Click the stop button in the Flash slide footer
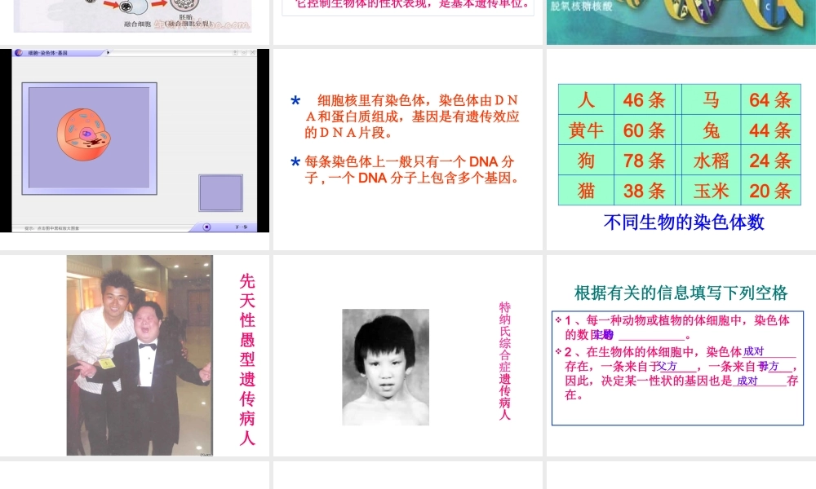 pos(206,227)
